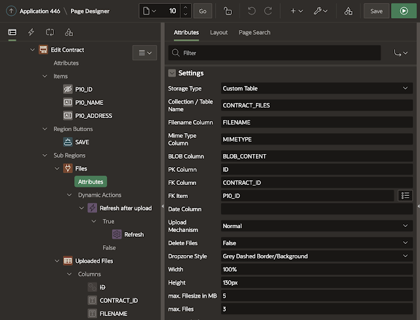Viewport: 420px width, 320px height.
Task: Open the Storage Type dropdown
Action: point(316,89)
